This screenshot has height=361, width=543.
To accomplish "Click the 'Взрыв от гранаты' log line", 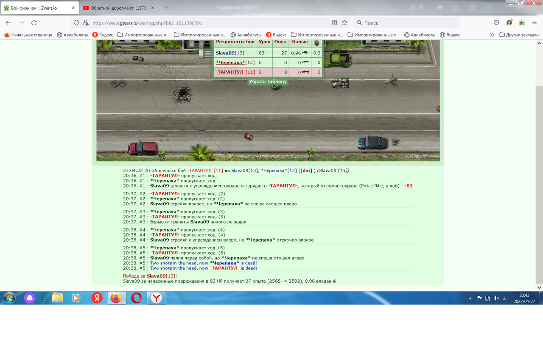I will 185,222.
